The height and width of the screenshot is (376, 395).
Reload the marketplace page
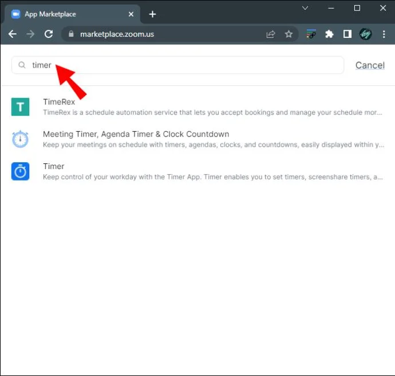click(49, 34)
